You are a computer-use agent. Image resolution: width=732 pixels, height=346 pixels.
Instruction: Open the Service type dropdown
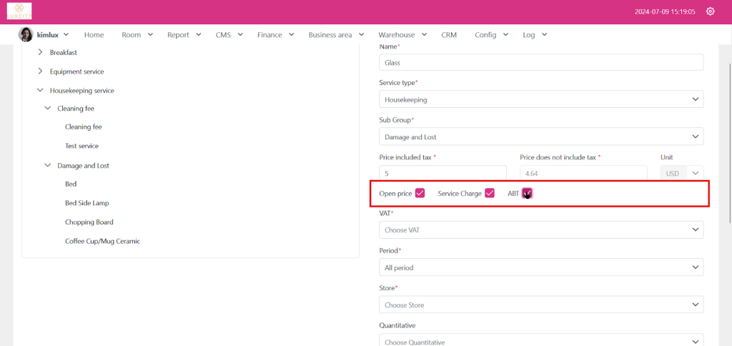click(x=540, y=99)
